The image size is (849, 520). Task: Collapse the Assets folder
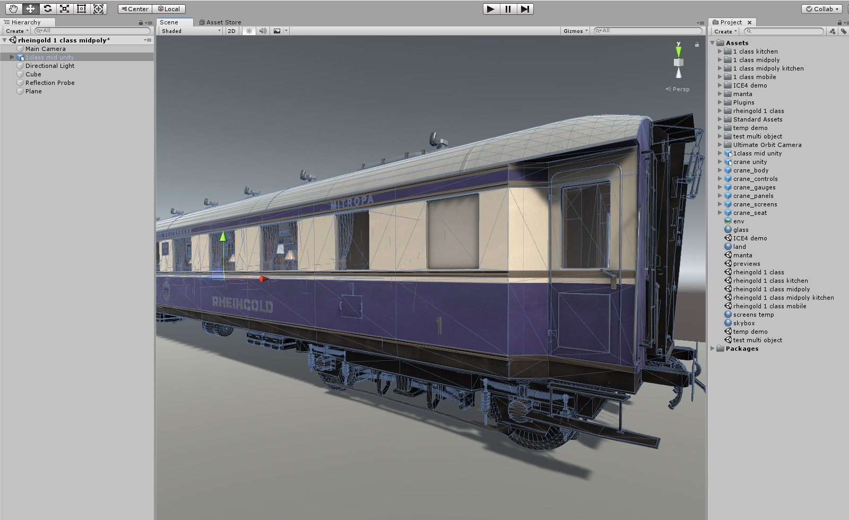[x=713, y=43]
